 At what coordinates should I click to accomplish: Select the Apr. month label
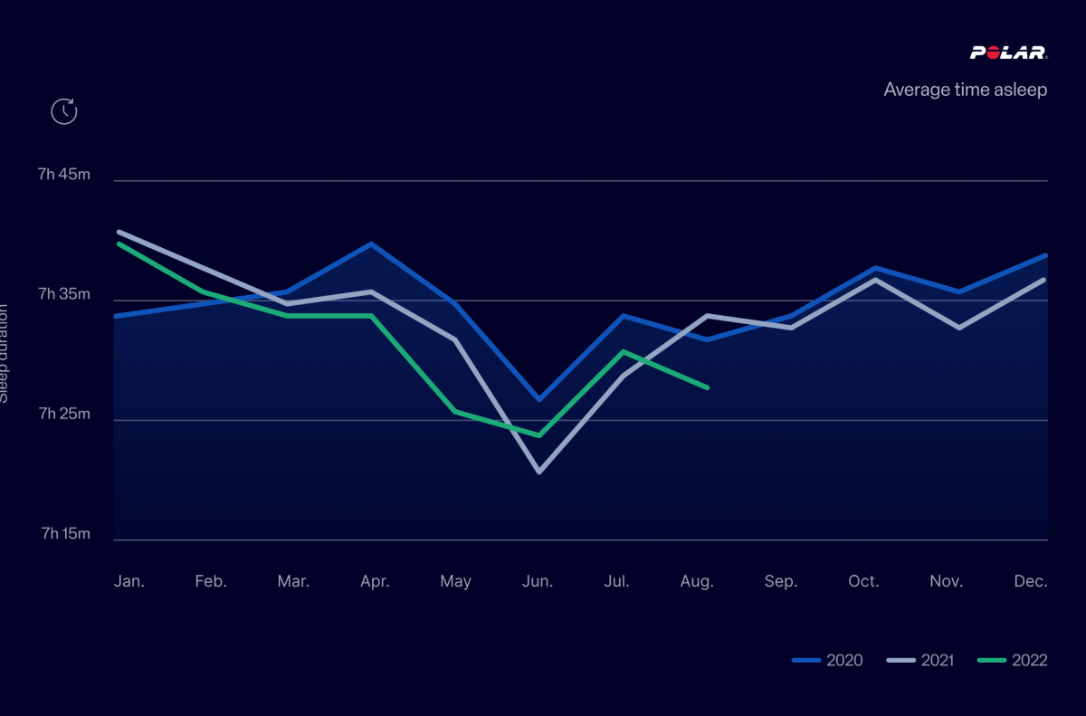click(375, 581)
